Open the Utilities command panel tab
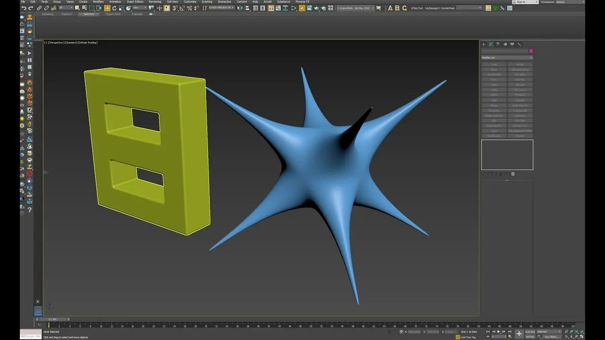 coord(519,44)
